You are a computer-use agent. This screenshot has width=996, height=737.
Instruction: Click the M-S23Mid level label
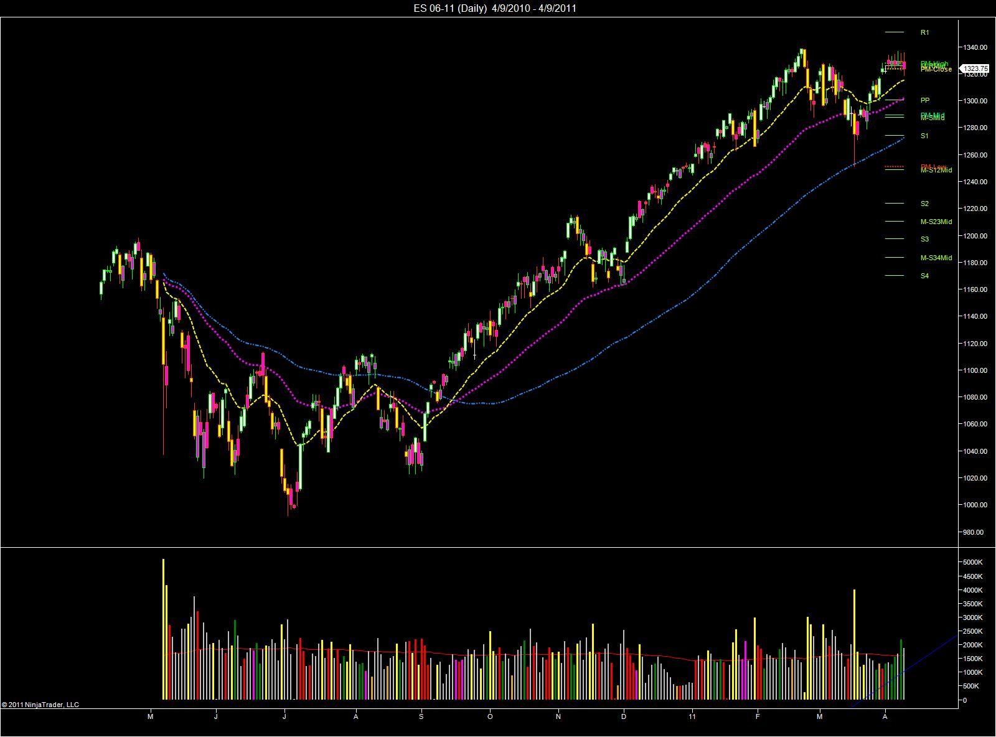[x=936, y=222]
